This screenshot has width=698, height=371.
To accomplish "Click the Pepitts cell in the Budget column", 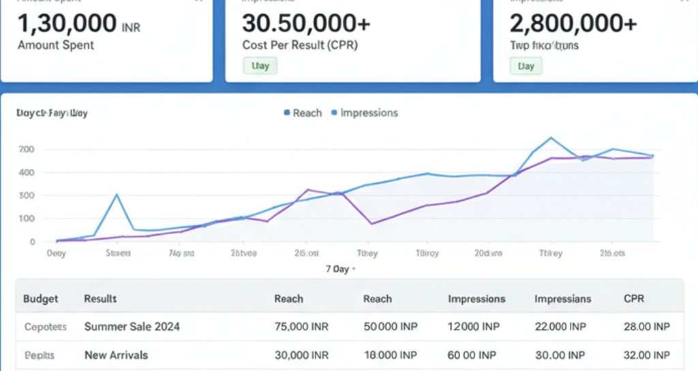I will coord(39,355).
